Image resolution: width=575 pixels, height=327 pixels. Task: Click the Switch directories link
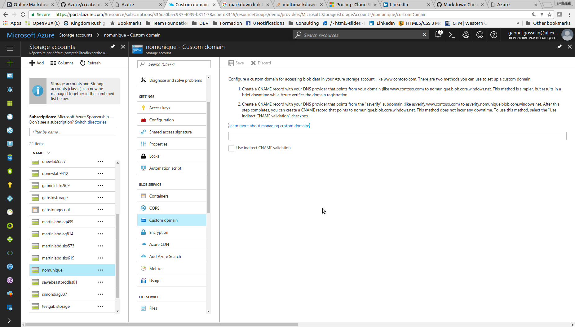click(91, 122)
